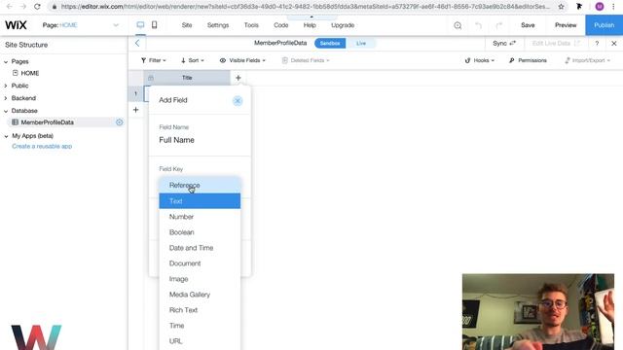Collapse the My Apps (beta) section
The width and height of the screenshot is (623, 350).
pos(6,136)
